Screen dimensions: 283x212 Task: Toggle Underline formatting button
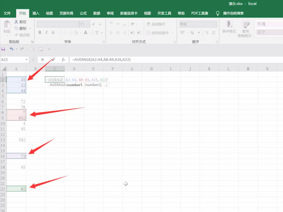click(53, 32)
